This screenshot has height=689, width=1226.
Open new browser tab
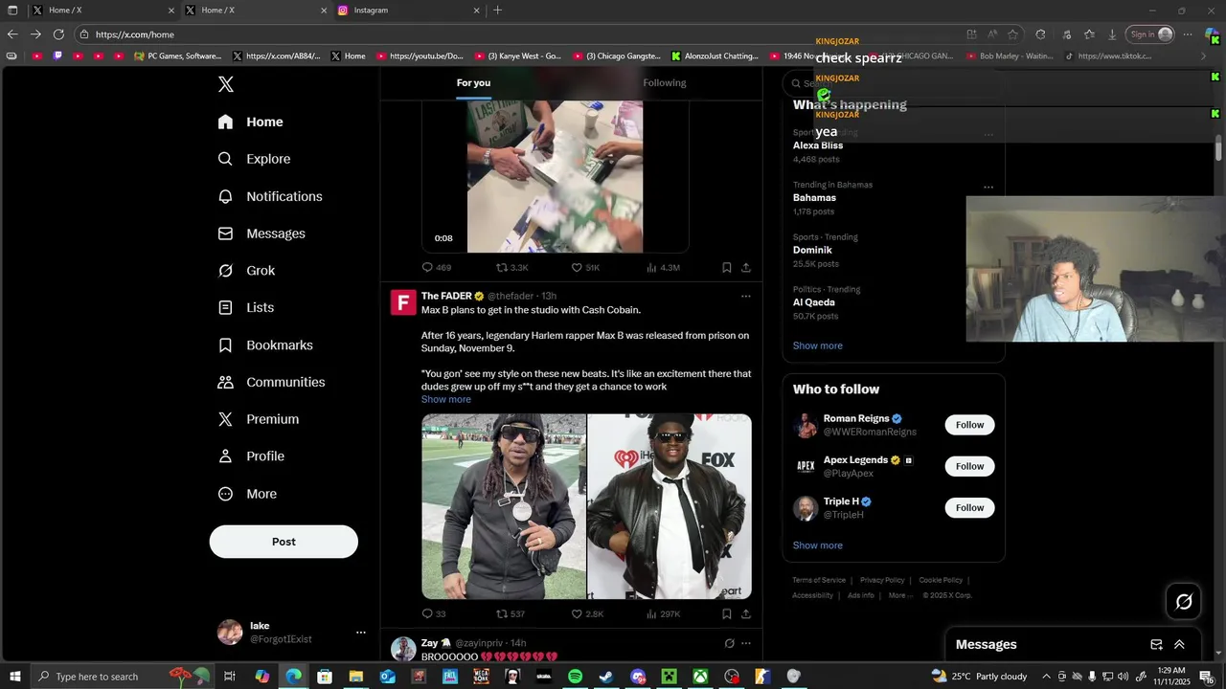tap(497, 11)
